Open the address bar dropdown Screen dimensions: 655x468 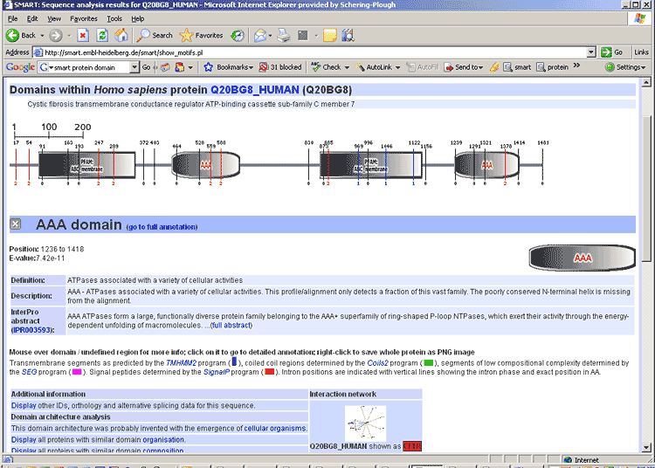(x=591, y=52)
